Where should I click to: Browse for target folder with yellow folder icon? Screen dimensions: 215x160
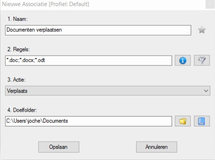pos(183,121)
